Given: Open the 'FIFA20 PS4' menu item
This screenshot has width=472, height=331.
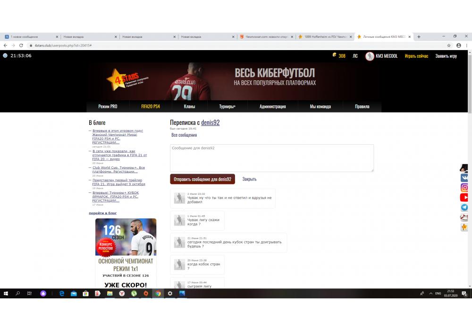Looking at the screenshot, I should (x=151, y=106).
